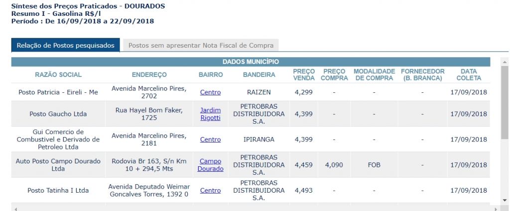Click the horizontal scrollbar left arrow
This screenshot has width=510, height=211.
(x=15, y=209)
